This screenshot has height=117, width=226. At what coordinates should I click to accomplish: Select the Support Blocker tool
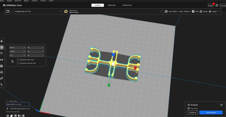[2, 72]
